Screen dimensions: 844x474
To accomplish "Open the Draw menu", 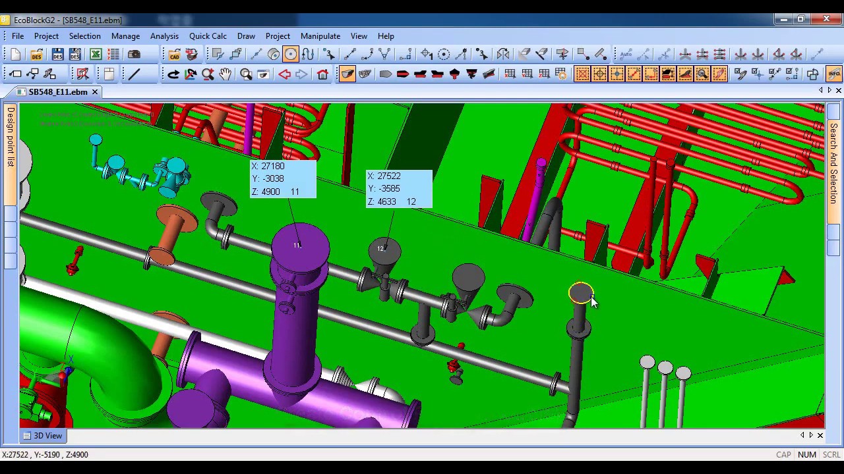I will click(x=246, y=36).
